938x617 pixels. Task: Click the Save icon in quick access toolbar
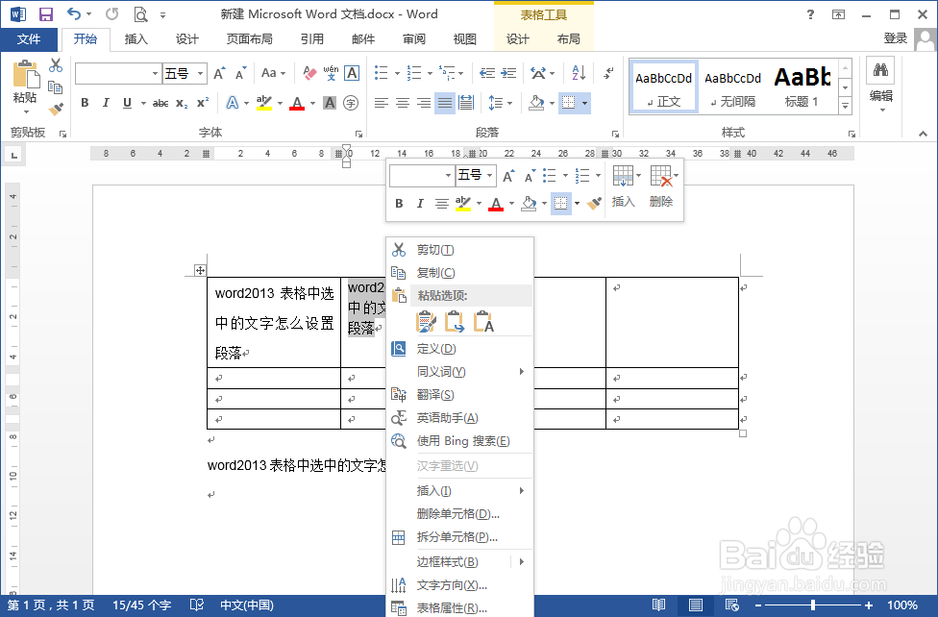pos(45,14)
